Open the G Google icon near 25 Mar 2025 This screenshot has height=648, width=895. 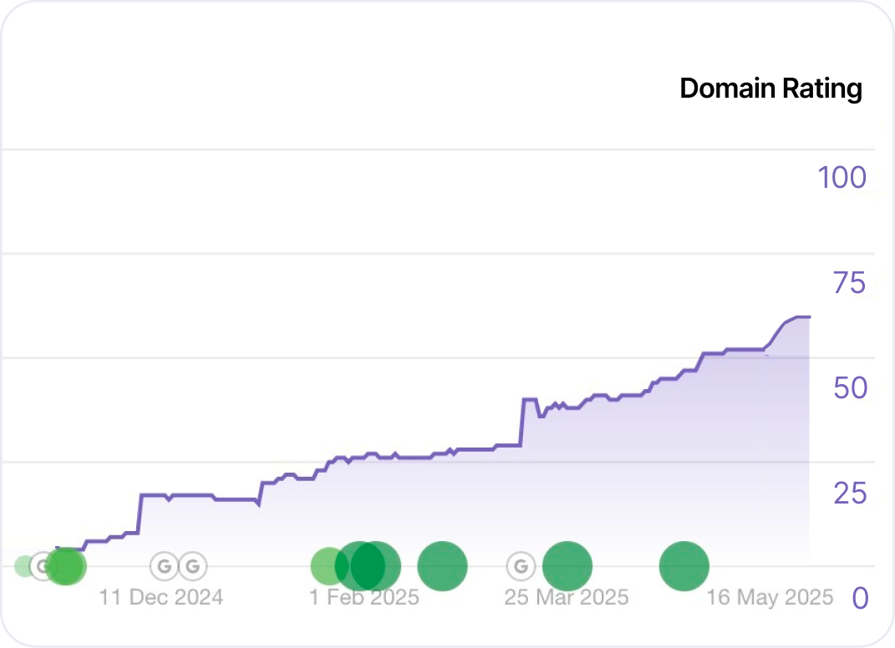521,565
